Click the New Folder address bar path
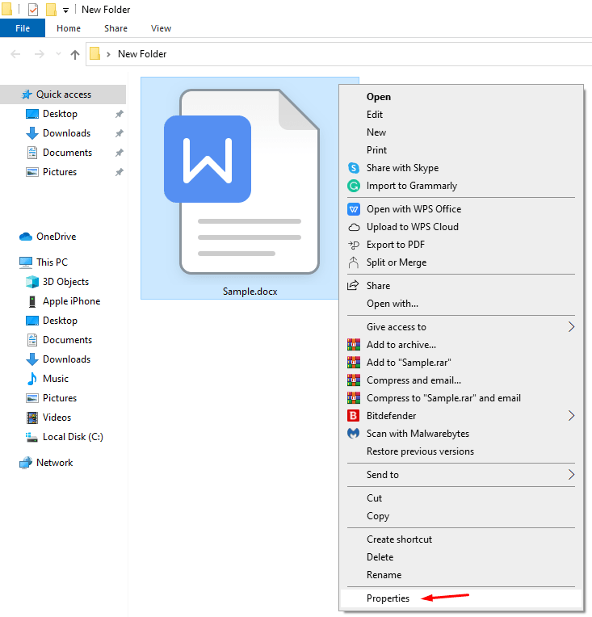Screen dimensions: 592x617 pos(142,54)
